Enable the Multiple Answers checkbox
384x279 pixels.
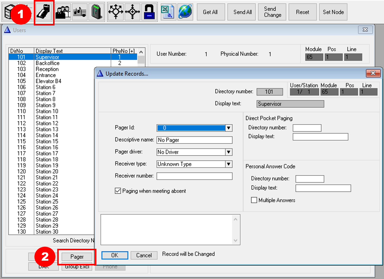click(254, 200)
